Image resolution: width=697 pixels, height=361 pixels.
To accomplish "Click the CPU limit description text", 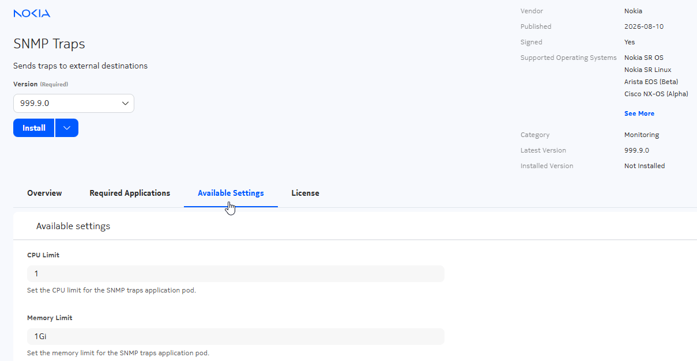I will (x=111, y=290).
